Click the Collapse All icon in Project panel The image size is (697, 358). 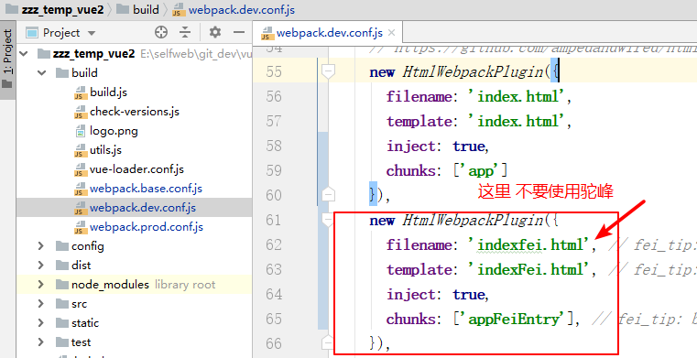click(x=185, y=32)
